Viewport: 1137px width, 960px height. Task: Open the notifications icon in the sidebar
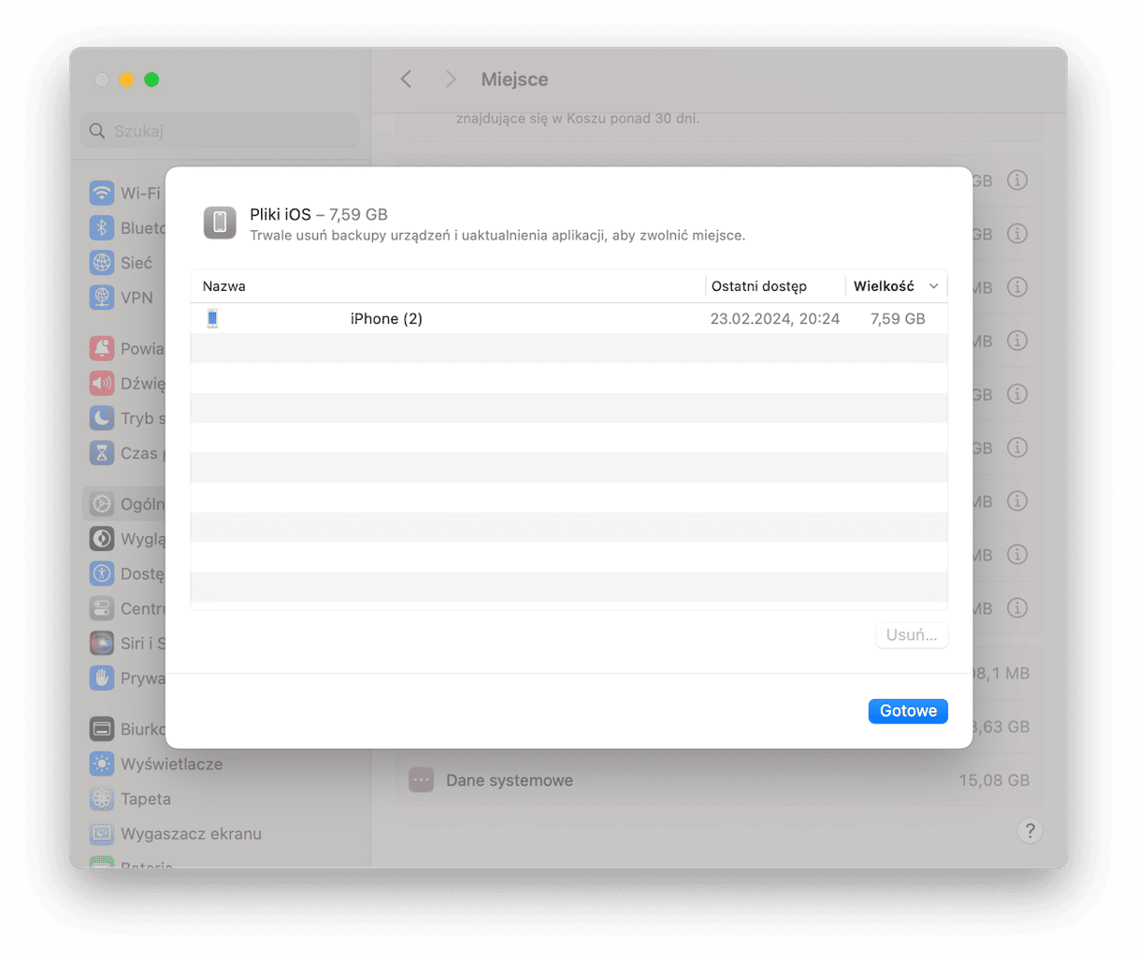[x=102, y=349]
